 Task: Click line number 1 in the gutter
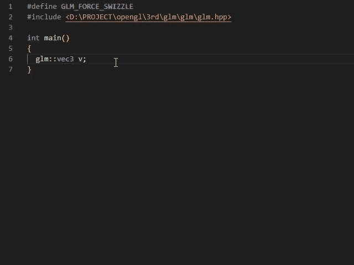pos(11,7)
